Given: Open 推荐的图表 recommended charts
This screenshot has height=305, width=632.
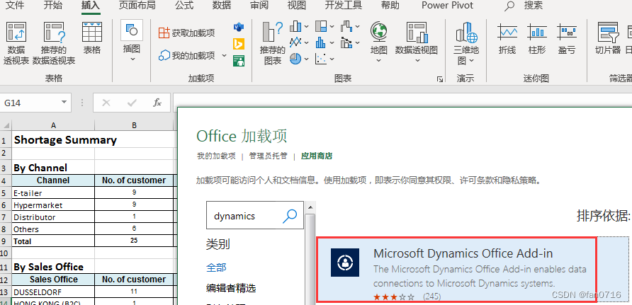Looking at the screenshot, I should click(273, 43).
